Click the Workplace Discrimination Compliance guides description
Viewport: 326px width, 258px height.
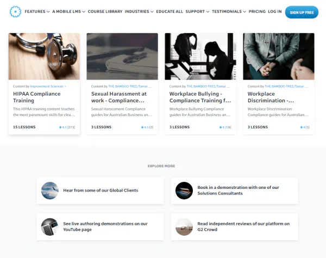coord(278,112)
